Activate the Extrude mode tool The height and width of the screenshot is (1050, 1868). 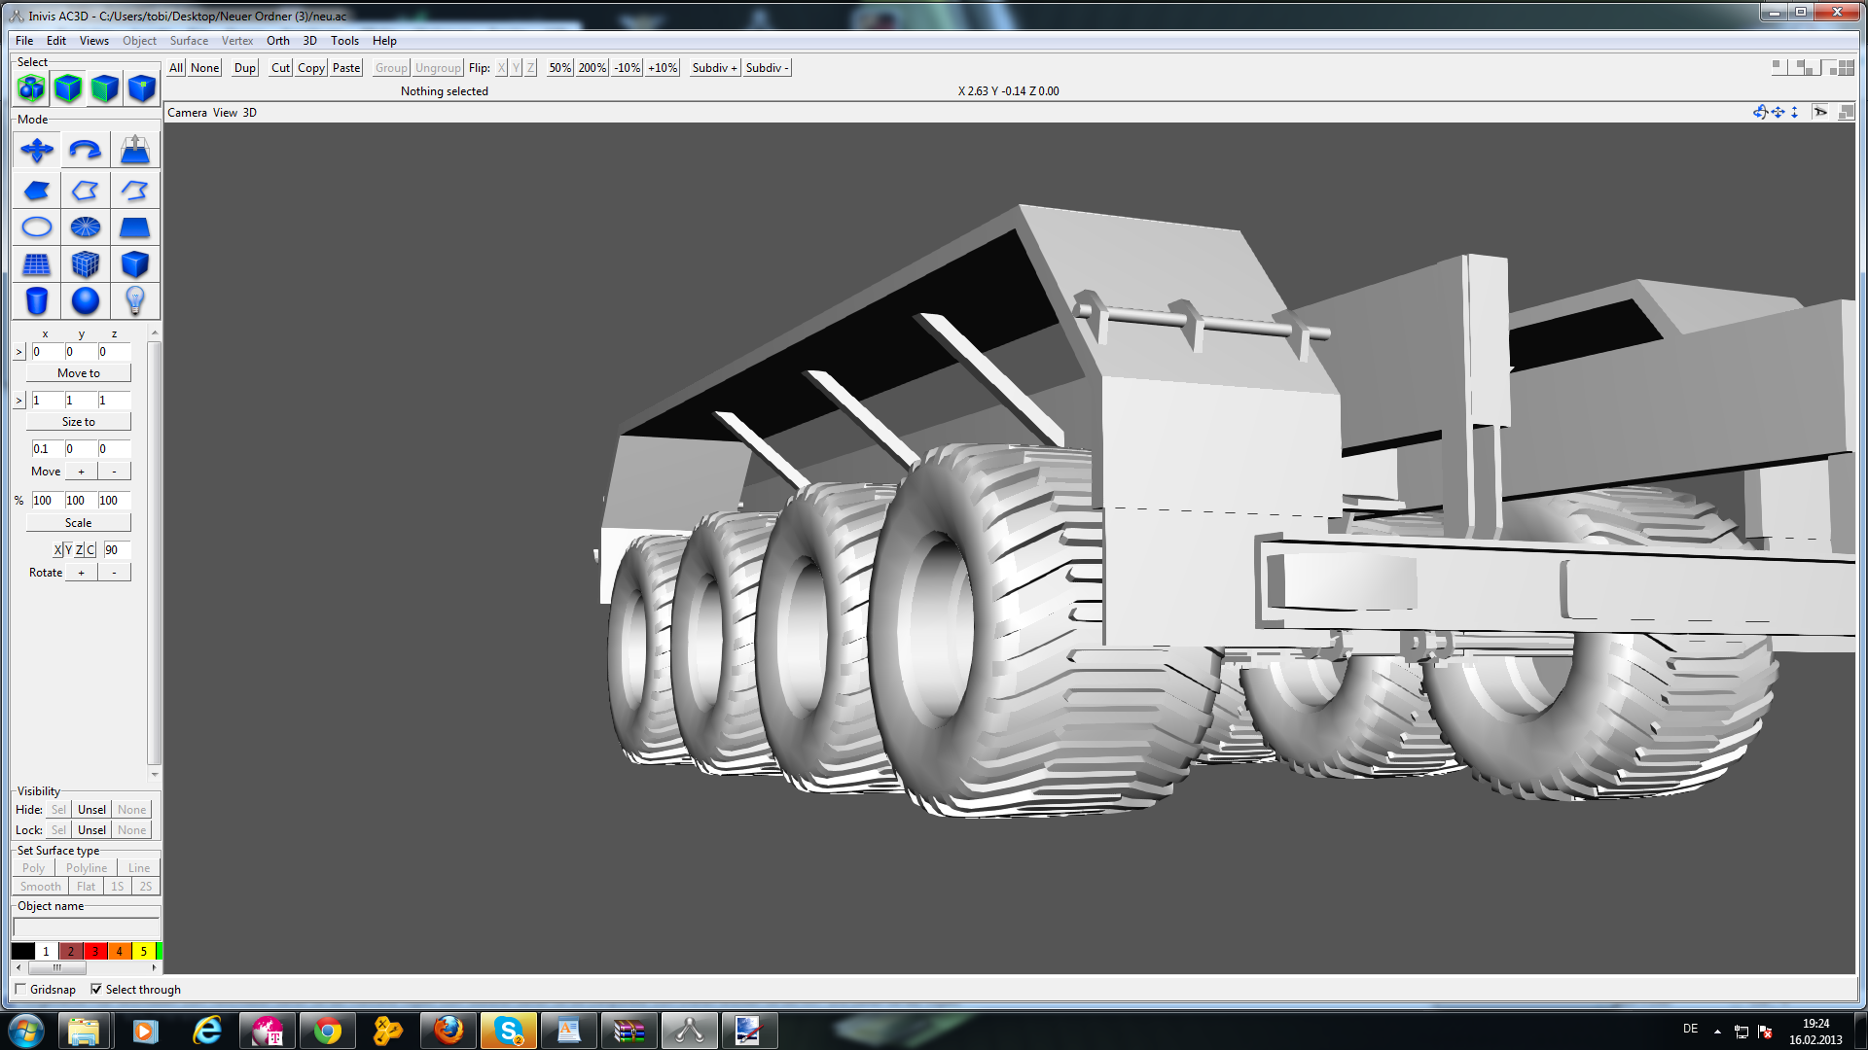click(x=135, y=151)
